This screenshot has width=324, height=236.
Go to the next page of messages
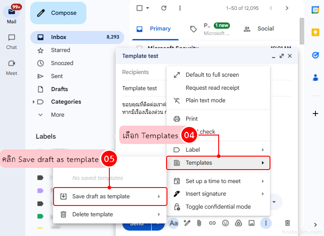pos(287,8)
